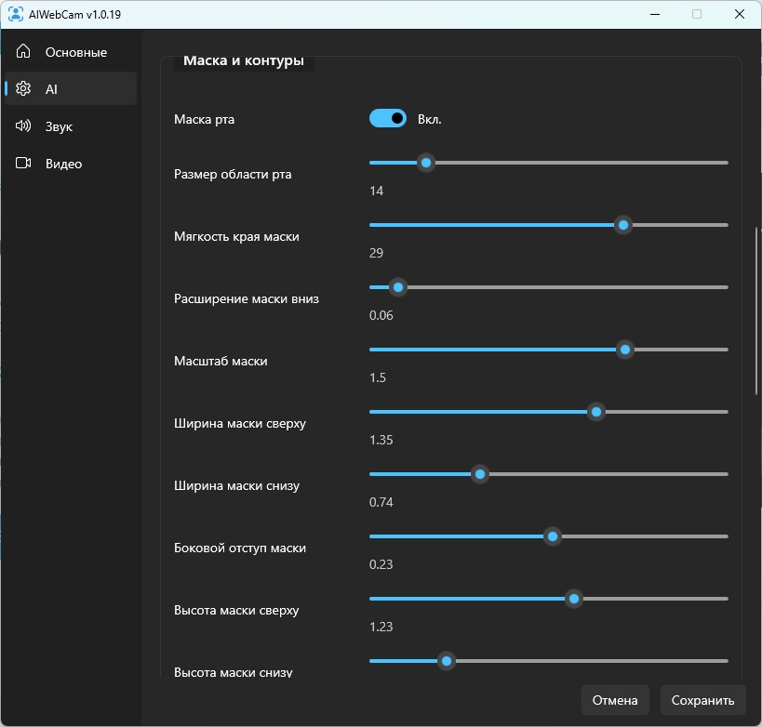This screenshot has height=727, width=762.
Task: Click the AIWebCam app icon in title bar
Action: 16,14
